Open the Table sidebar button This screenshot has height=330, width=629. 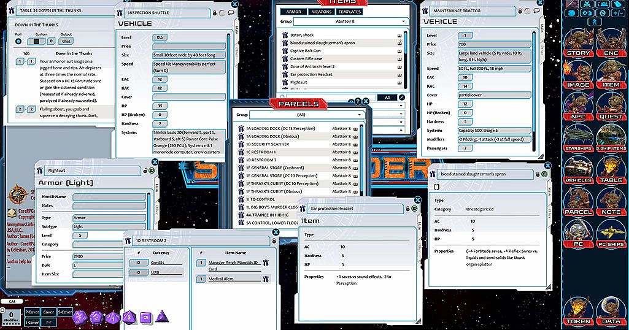[611, 170]
